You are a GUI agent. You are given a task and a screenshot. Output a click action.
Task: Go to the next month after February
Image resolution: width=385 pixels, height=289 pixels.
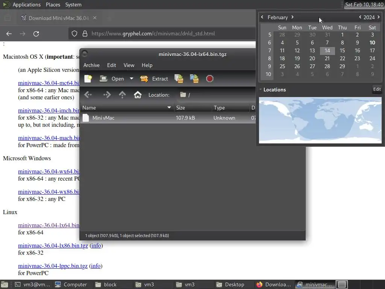(293, 17)
